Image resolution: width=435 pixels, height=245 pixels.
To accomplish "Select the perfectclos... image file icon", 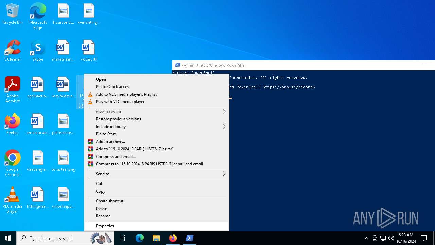I will pyautogui.click(x=63, y=124).
